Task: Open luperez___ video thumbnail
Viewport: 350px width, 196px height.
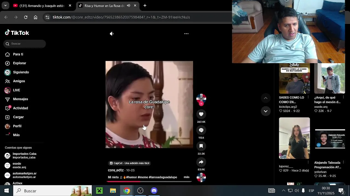Action: tap(294, 138)
